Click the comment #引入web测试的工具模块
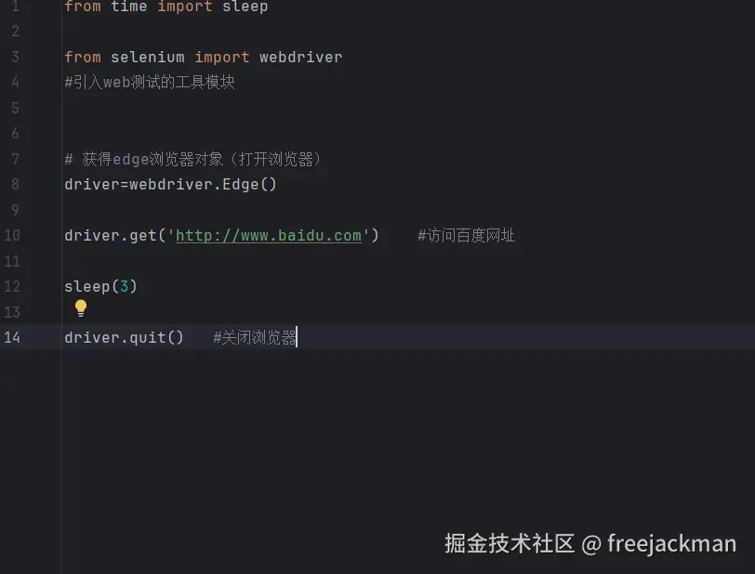This screenshot has width=755, height=574. tap(149, 83)
